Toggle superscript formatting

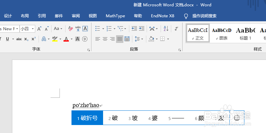coord(34,39)
